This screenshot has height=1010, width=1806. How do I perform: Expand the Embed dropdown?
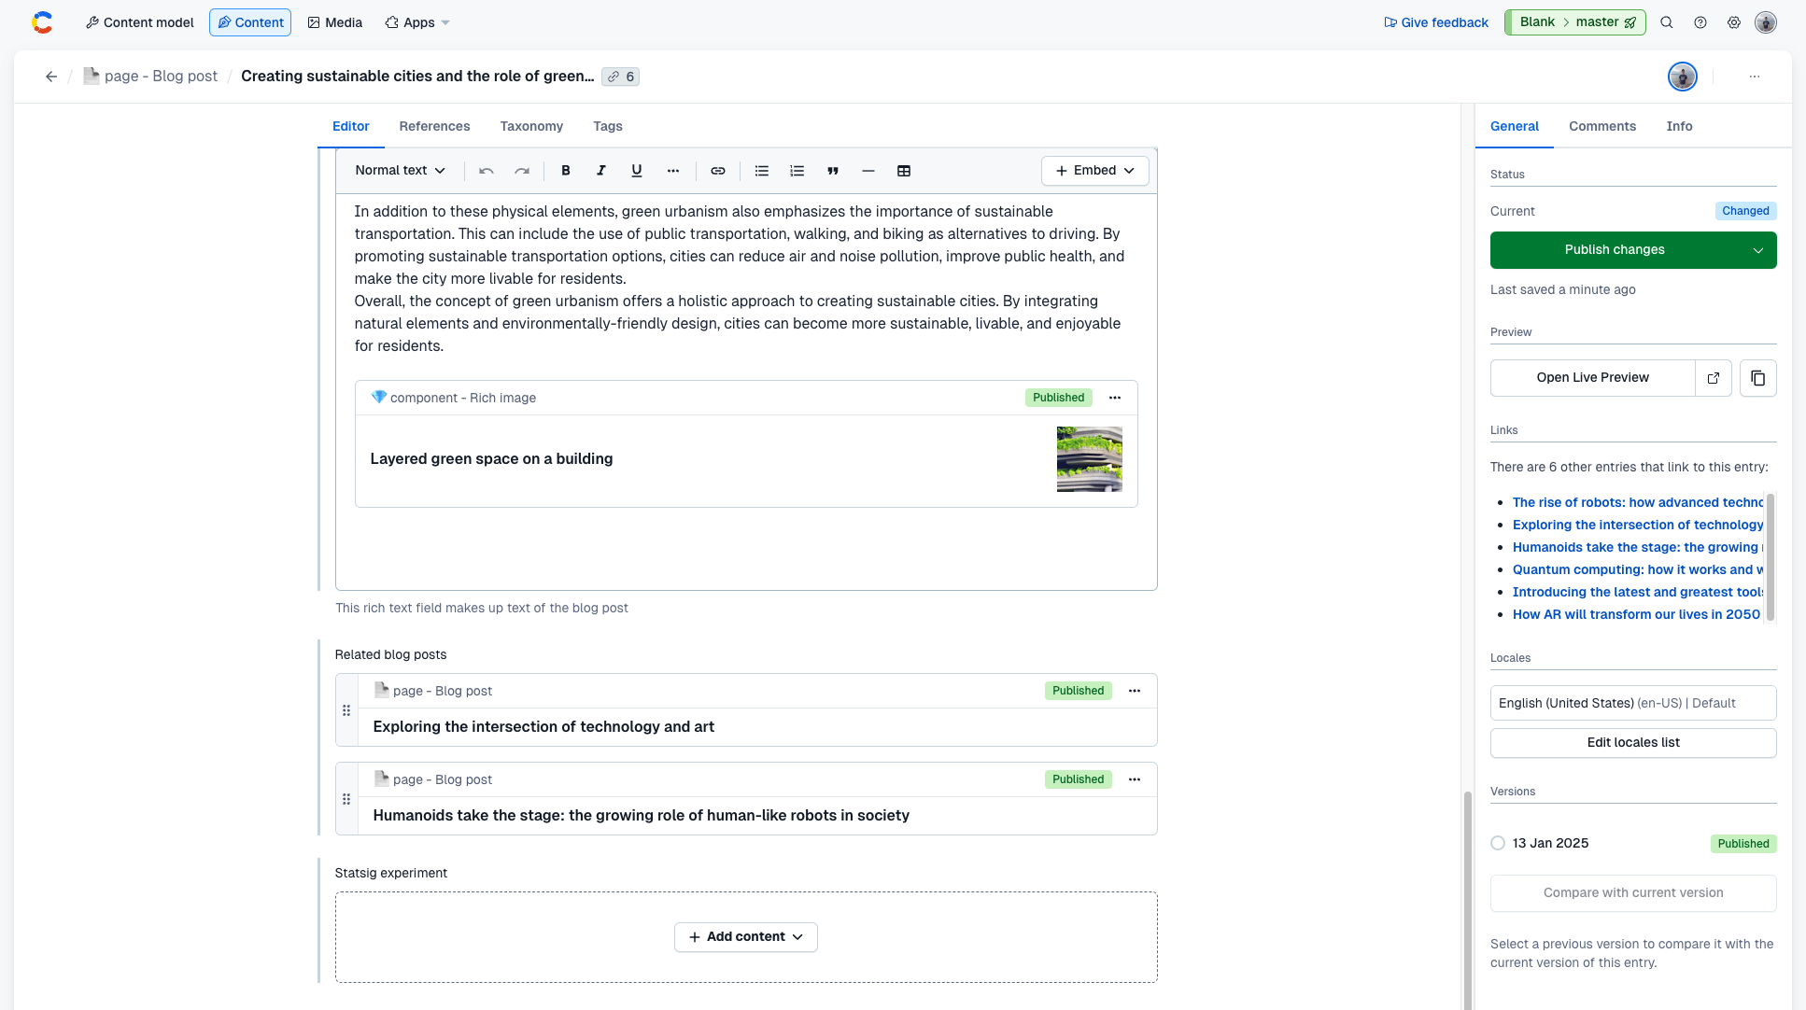click(1094, 171)
